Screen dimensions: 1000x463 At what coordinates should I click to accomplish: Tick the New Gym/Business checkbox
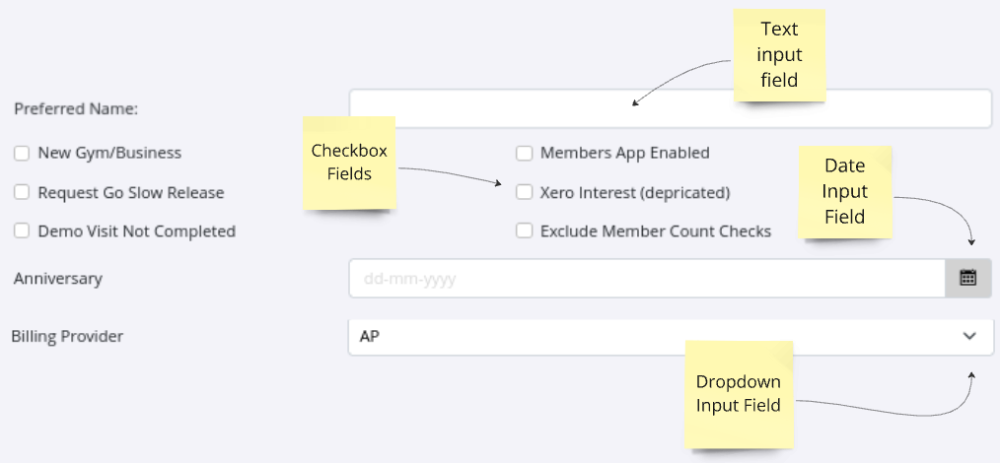tap(22, 154)
